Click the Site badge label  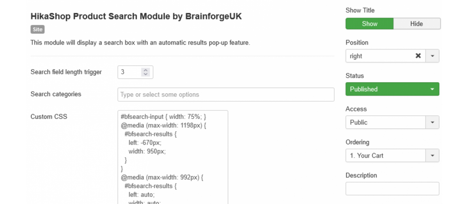pyautogui.click(x=37, y=29)
